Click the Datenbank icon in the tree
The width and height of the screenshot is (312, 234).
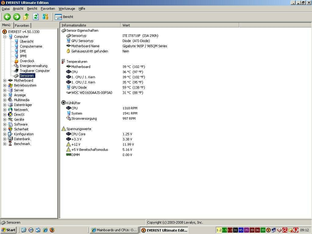[10, 139]
